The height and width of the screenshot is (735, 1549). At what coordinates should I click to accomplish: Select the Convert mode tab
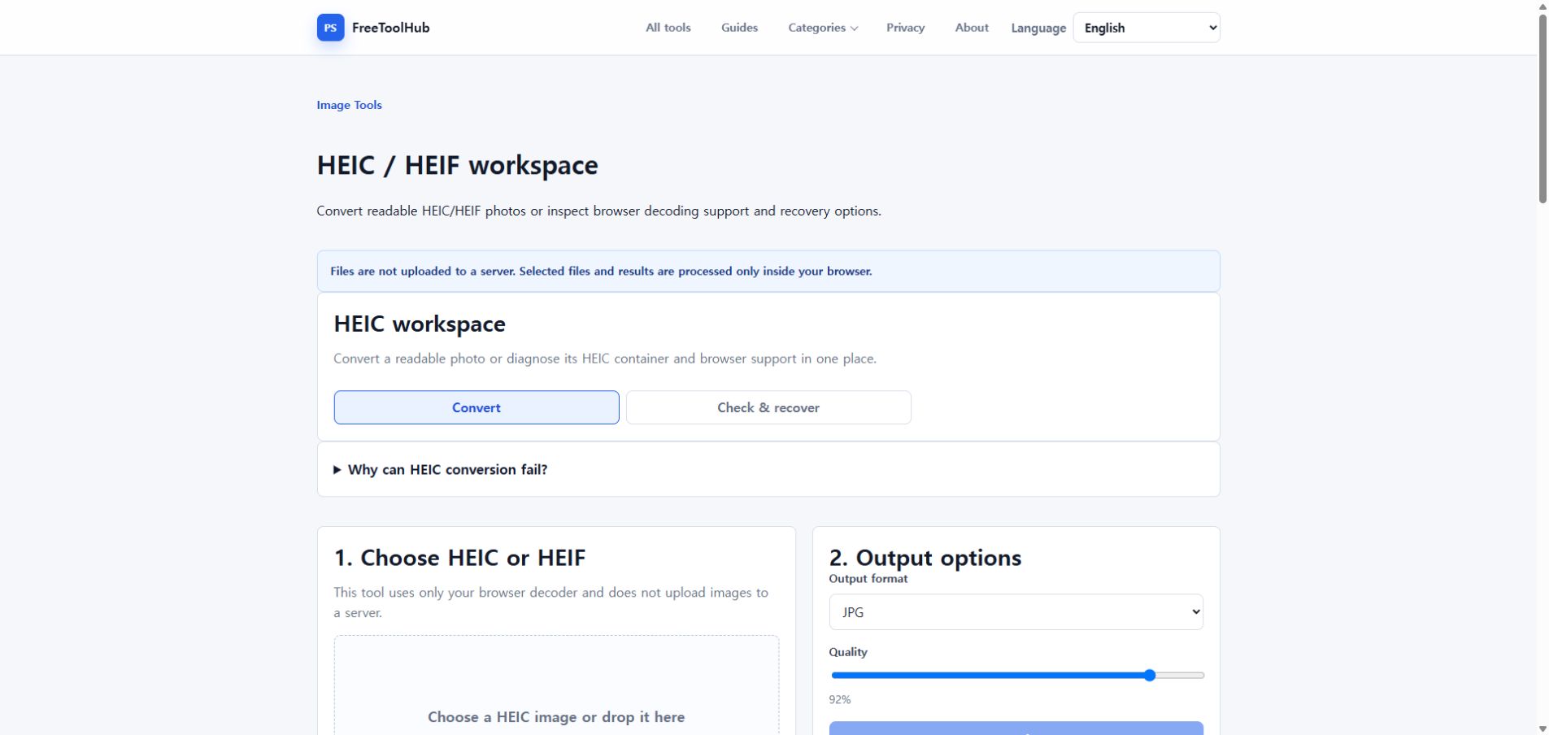476,407
